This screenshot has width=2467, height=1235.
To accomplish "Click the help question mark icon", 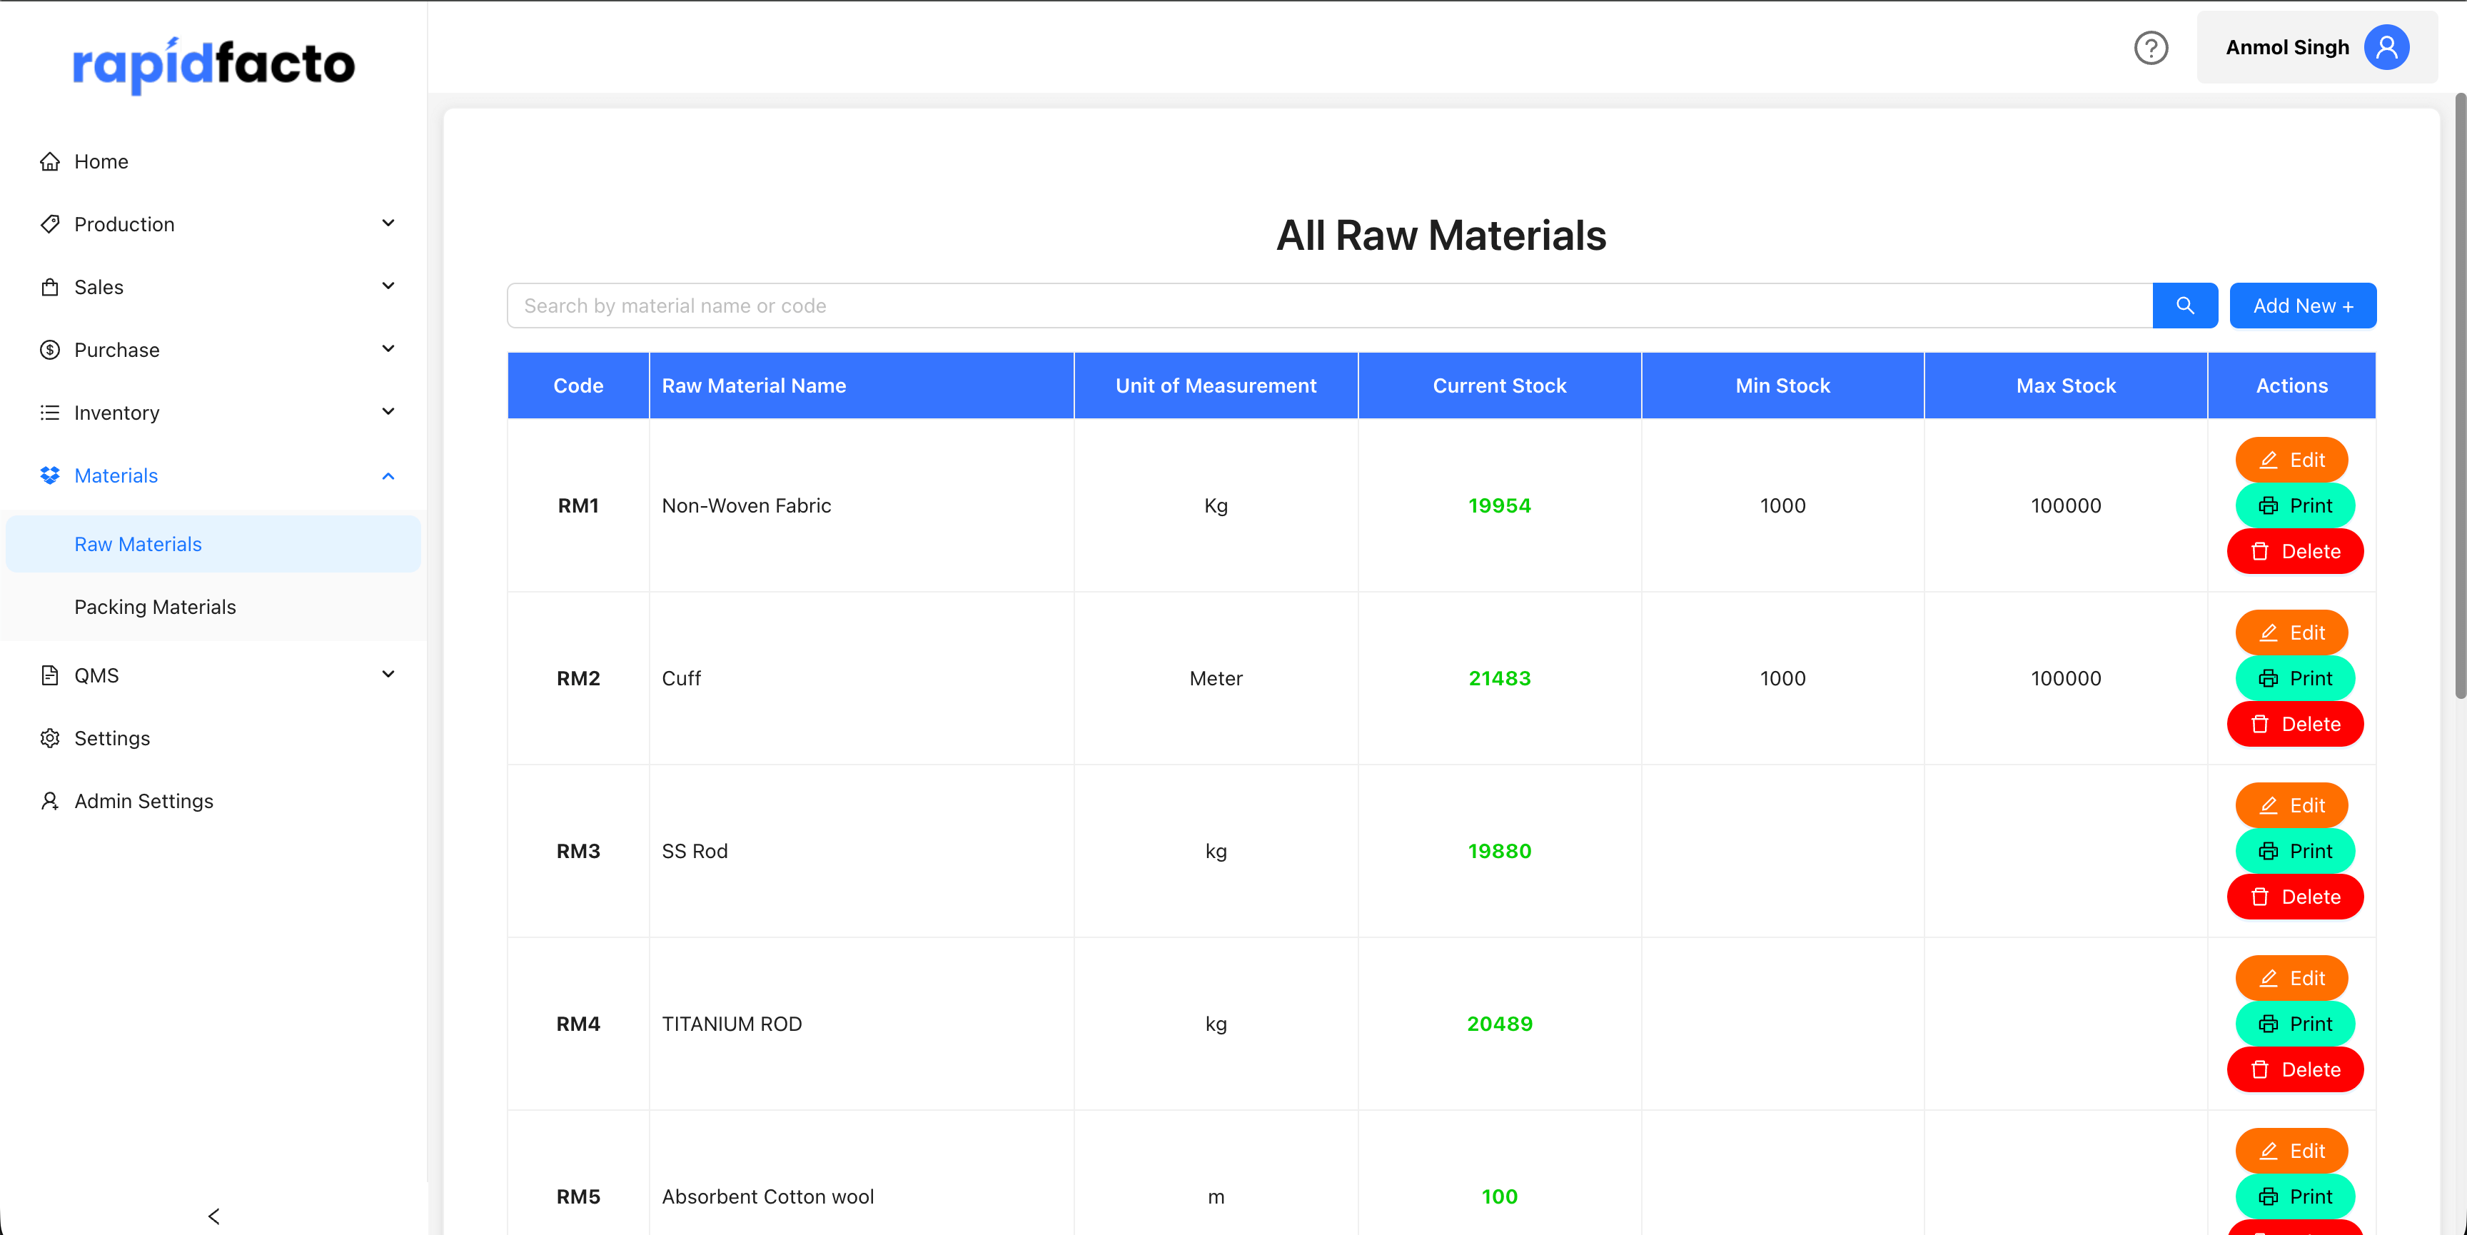I will (2152, 47).
